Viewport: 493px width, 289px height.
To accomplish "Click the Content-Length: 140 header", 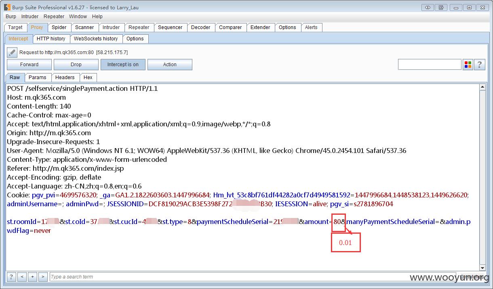I will (39, 106).
